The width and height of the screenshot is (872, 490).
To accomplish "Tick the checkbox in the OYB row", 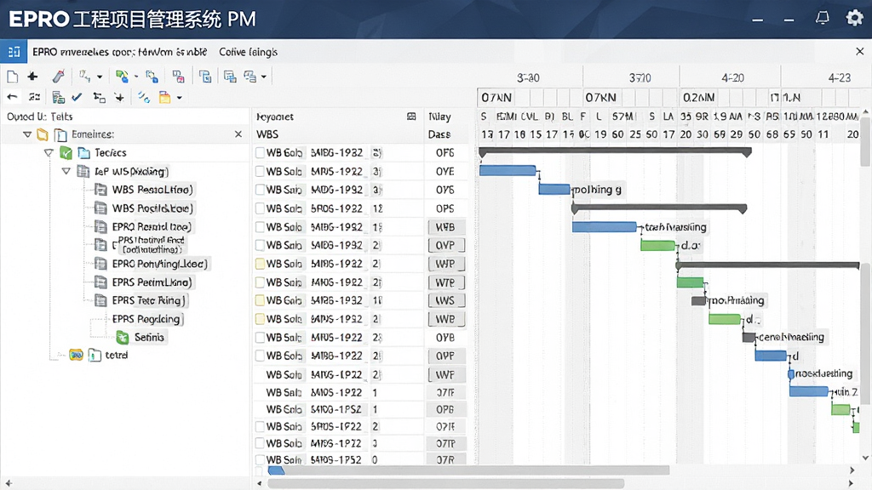I will [x=260, y=337].
